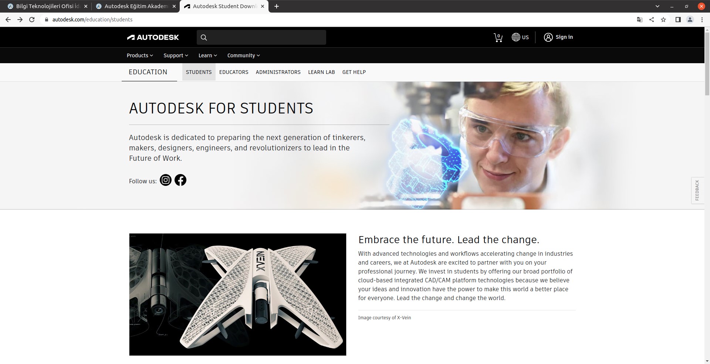Open the Learn Lab tab

click(x=321, y=72)
